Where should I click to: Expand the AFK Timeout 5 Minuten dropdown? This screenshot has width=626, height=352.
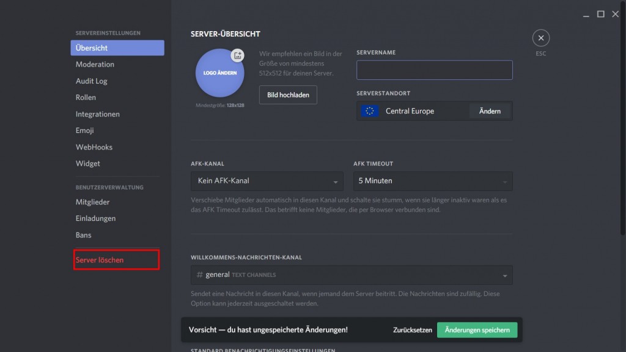(432, 181)
